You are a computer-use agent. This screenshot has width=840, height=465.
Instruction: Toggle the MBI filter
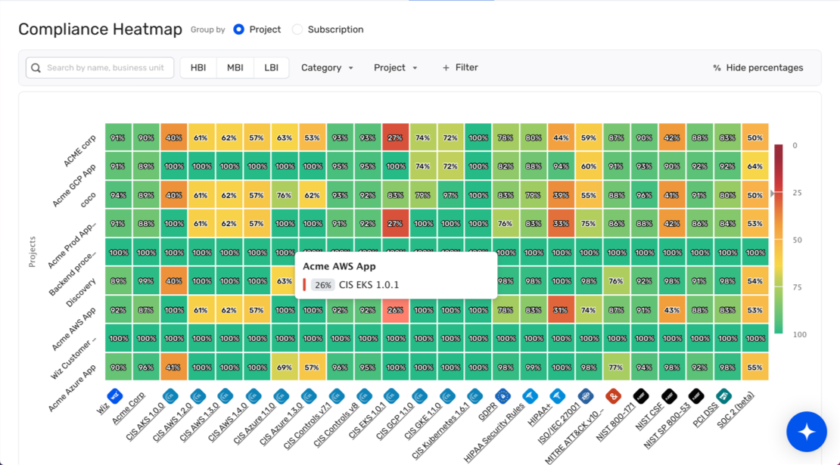click(235, 68)
